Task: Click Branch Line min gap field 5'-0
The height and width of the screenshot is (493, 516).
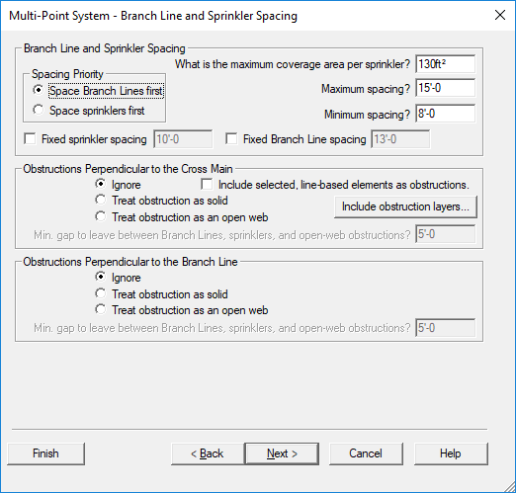Action: (445, 328)
